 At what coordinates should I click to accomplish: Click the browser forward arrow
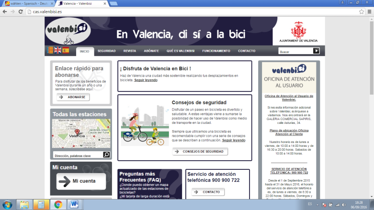(12, 11)
